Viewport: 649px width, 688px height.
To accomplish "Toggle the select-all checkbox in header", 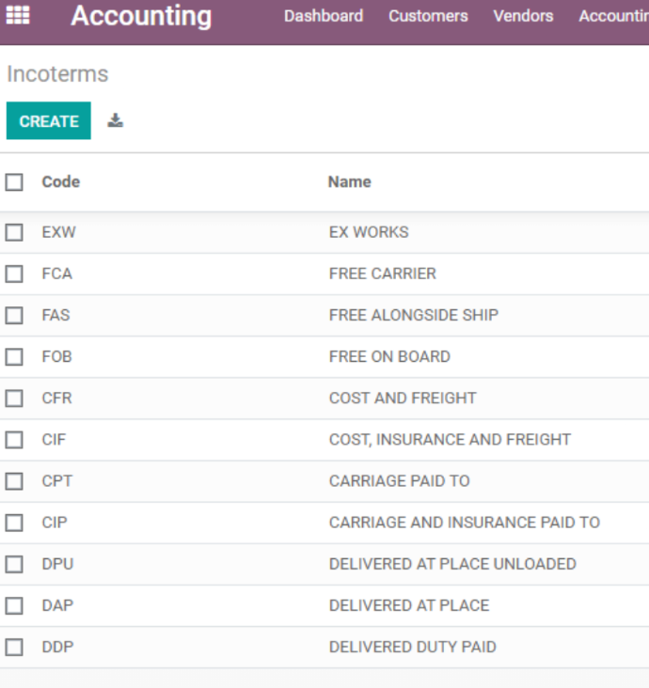I will [14, 182].
